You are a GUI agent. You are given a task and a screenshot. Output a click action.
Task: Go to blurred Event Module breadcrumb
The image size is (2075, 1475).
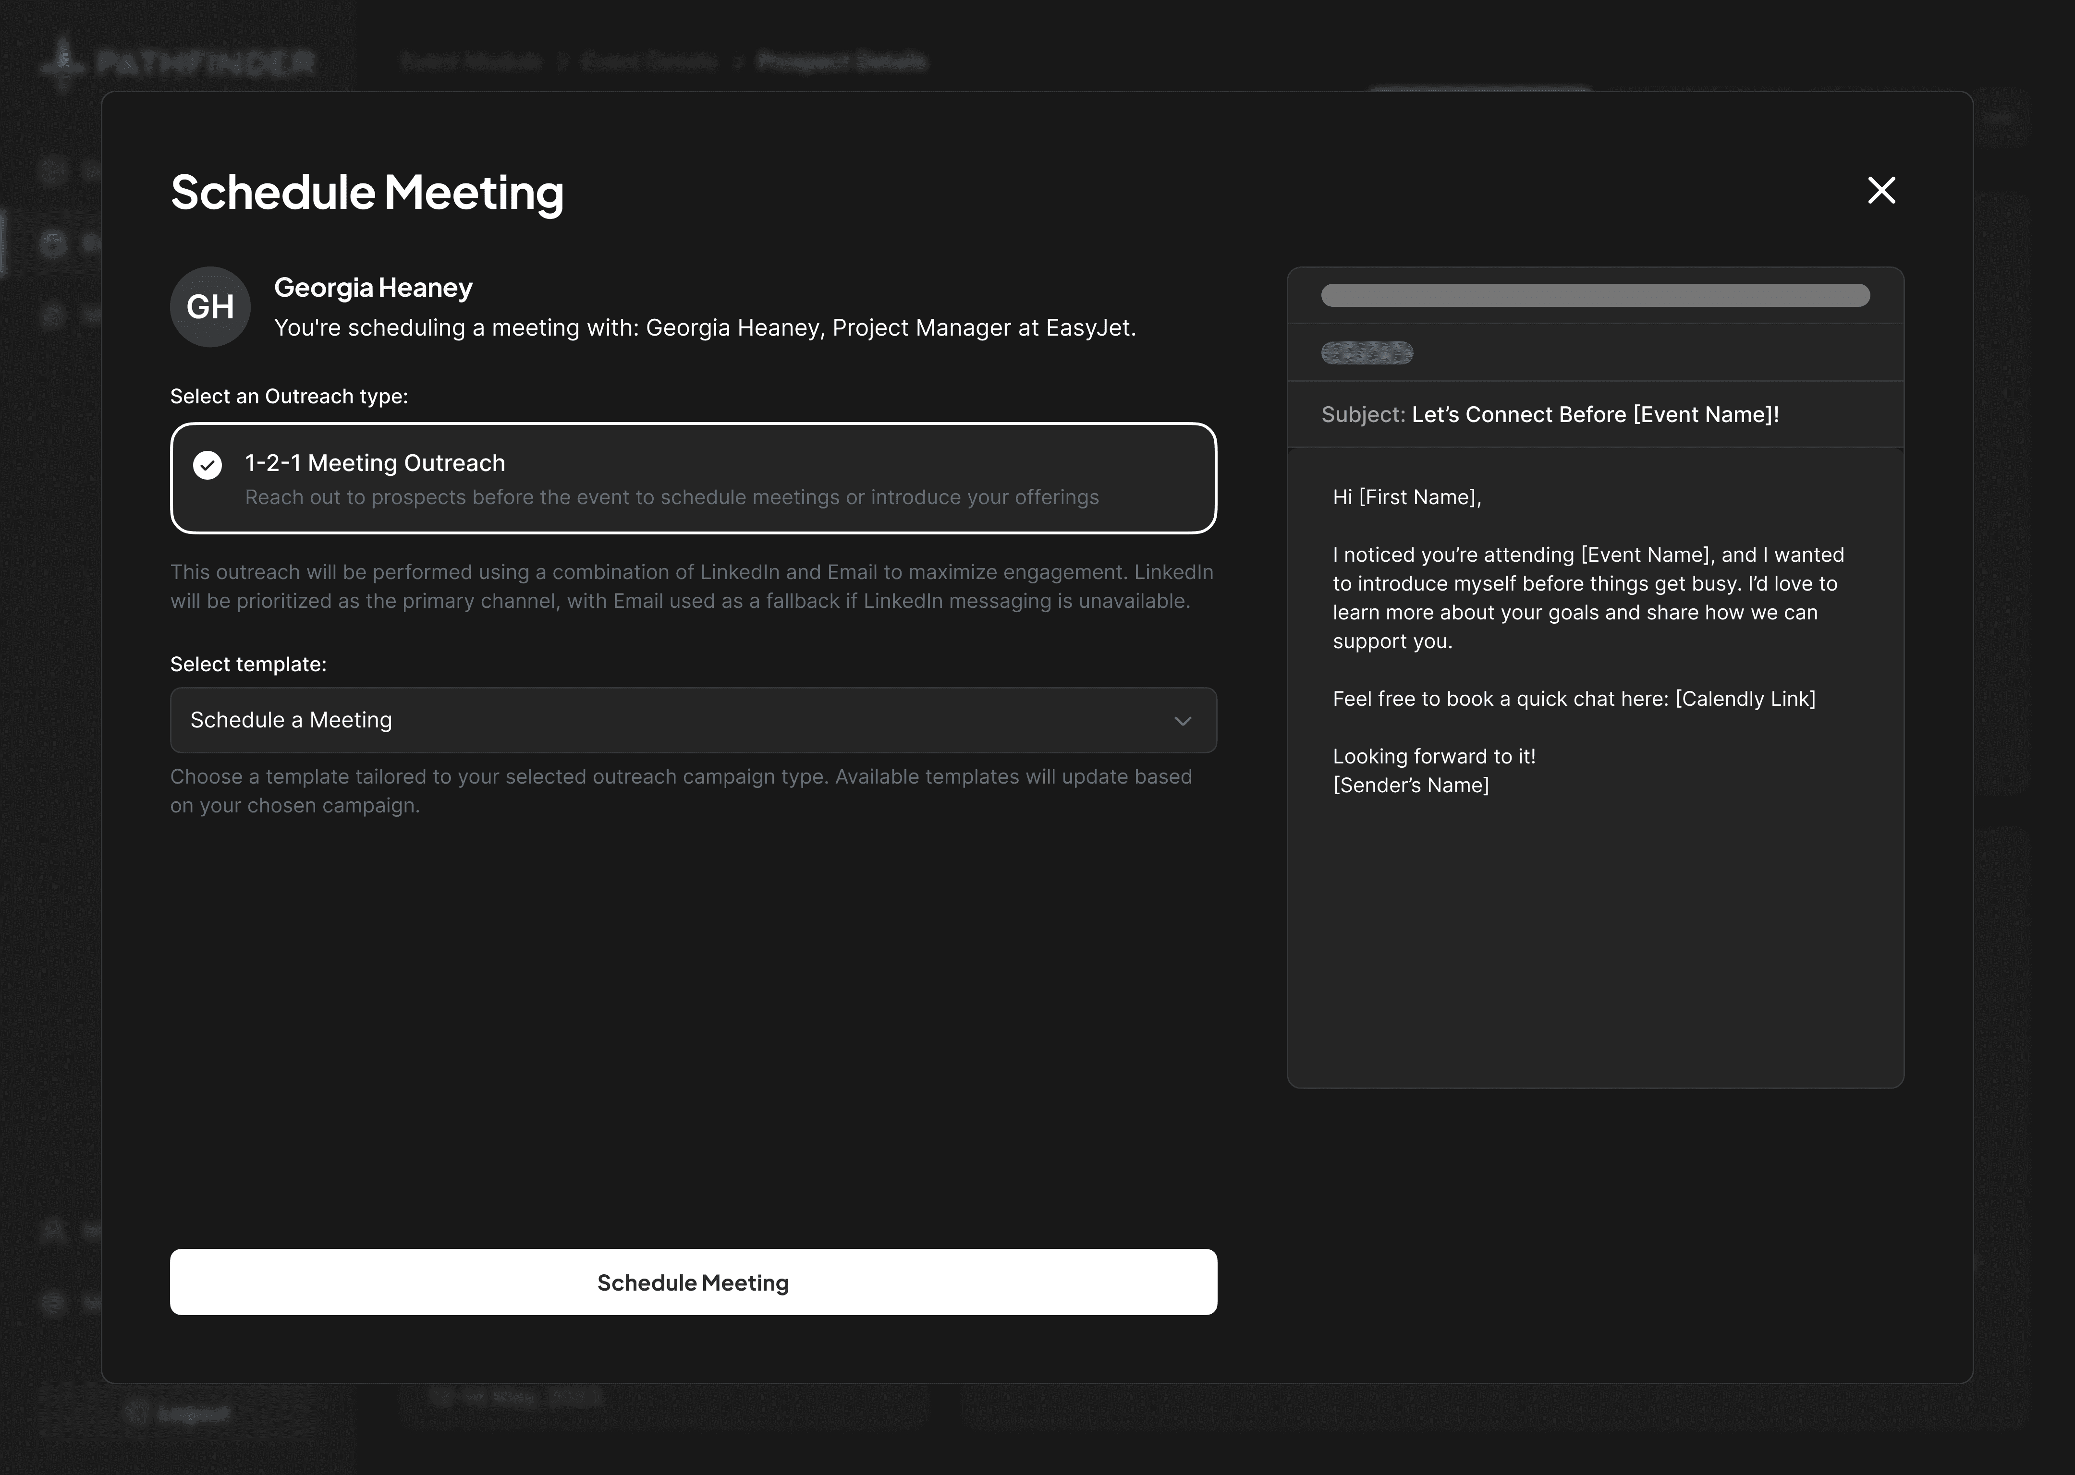pos(471,62)
